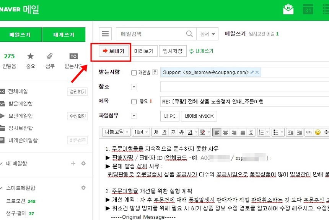The width and height of the screenshot is (329, 220).
Task: Open 내 메일함 settings gear
Action: point(83,163)
